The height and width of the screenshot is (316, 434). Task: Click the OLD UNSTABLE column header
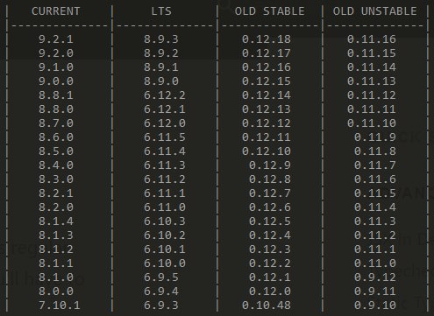374,11
